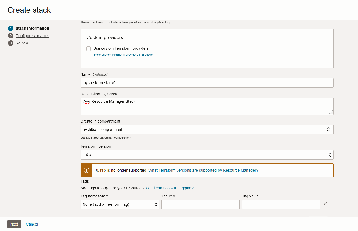Click into the Tag key field
Image resolution: width=358 pixels, height=231 pixels.
click(200, 204)
